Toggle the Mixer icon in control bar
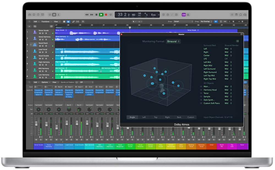The height and width of the screenshot is (170, 275). (x=54, y=15)
